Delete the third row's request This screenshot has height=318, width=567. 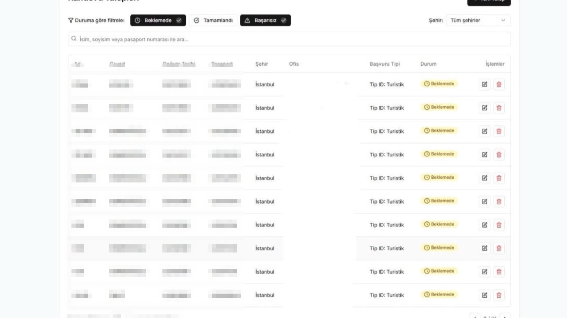point(499,131)
